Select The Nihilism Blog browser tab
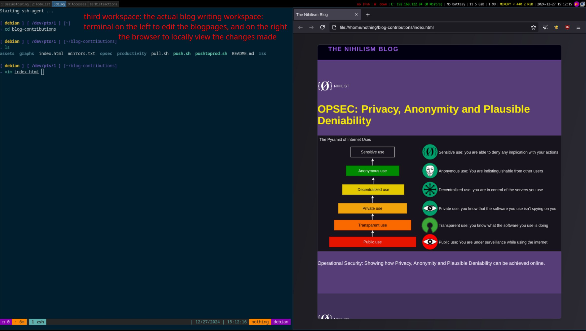 pos(327,15)
